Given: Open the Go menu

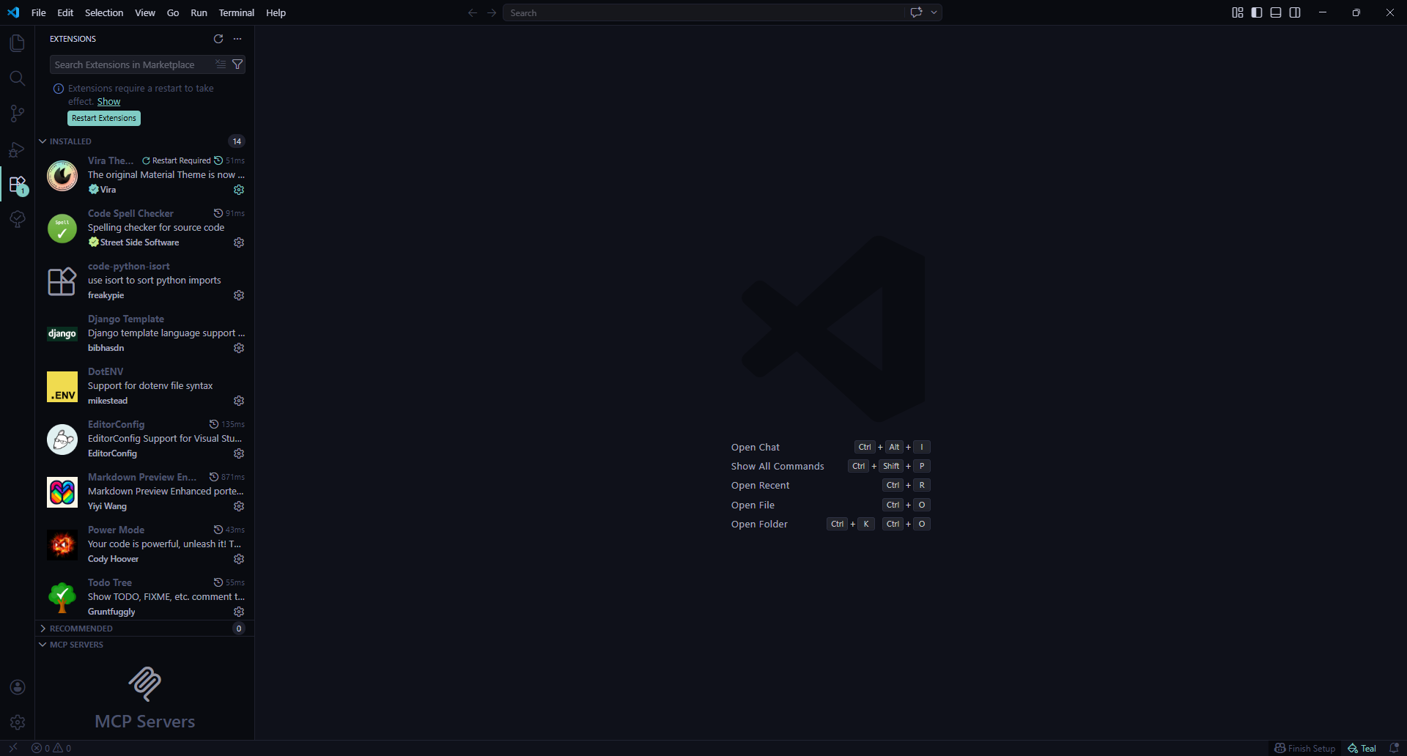Looking at the screenshot, I should 173,12.
